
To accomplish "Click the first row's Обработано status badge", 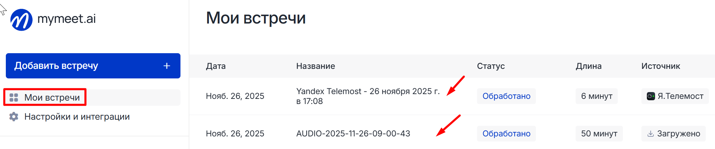I will point(506,96).
